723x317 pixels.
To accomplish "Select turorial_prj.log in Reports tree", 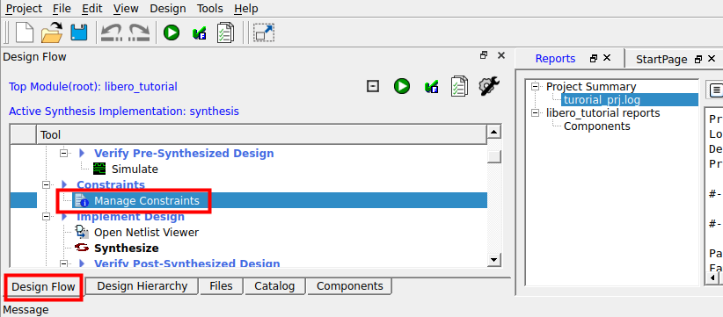I will 630,99.
